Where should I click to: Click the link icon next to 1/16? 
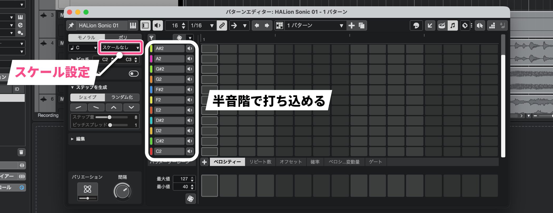click(x=222, y=26)
